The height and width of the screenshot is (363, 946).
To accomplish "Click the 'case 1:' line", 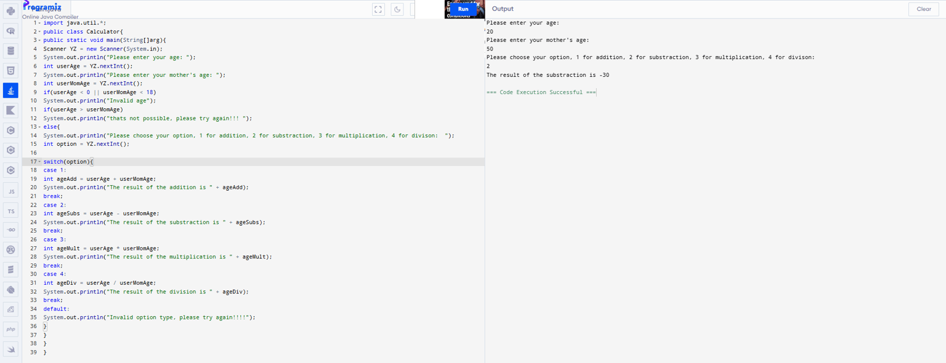I will point(55,170).
